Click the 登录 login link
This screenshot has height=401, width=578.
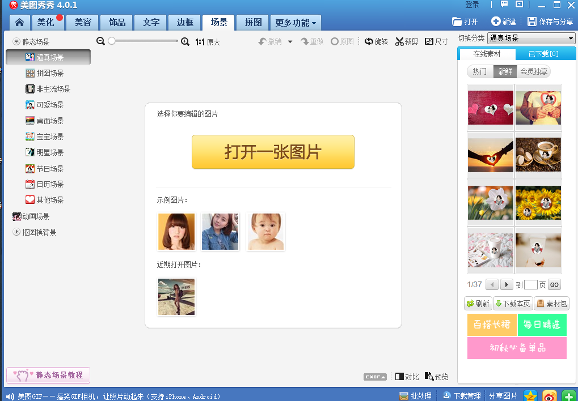tap(472, 5)
